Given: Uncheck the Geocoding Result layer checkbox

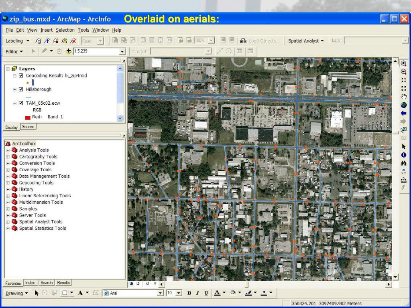Looking at the screenshot, I should click(x=21, y=76).
